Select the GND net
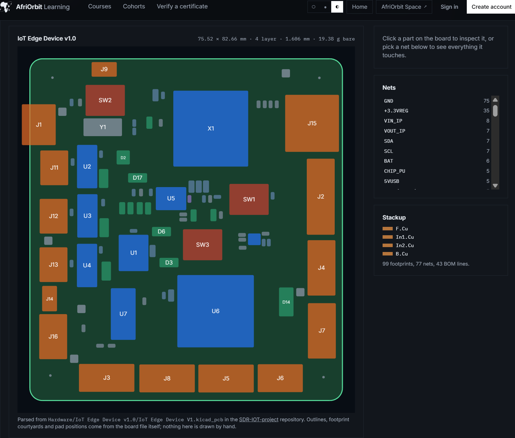 click(436, 101)
